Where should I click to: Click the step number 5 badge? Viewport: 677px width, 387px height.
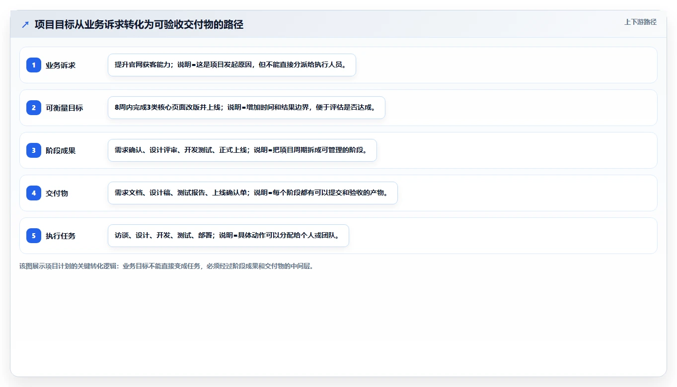34,236
